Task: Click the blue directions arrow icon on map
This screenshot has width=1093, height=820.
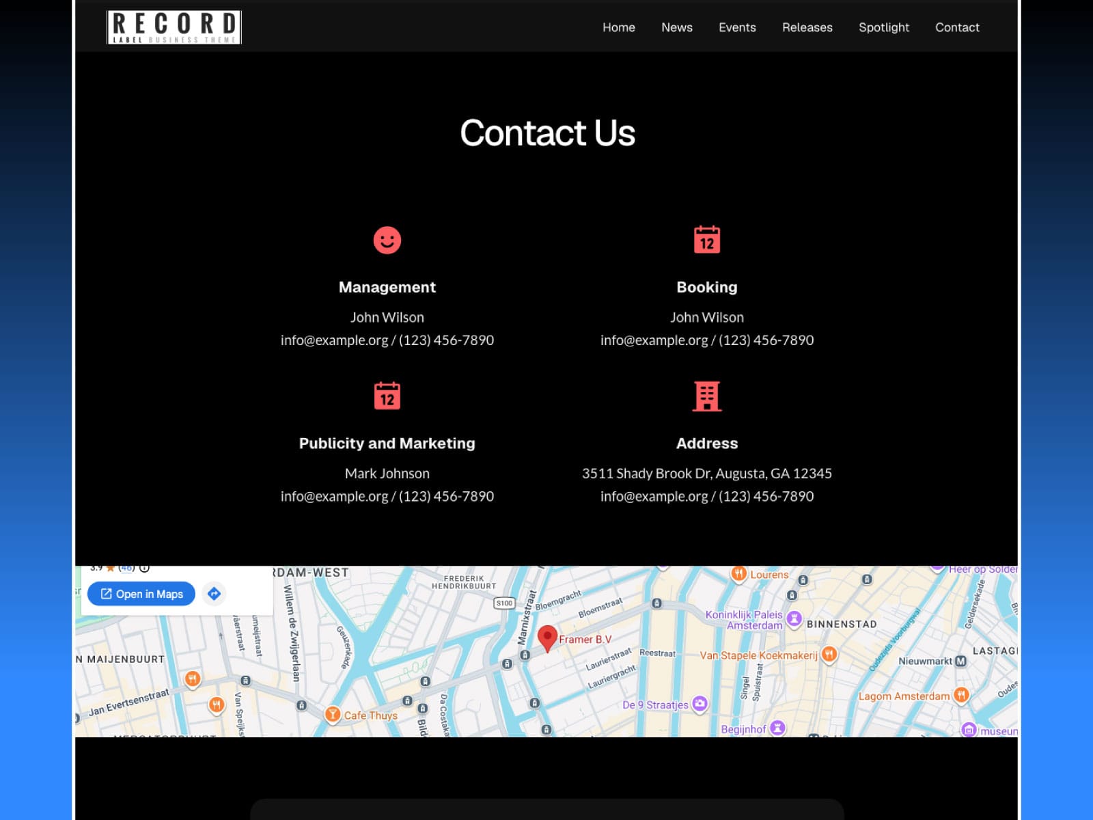Action: [214, 594]
